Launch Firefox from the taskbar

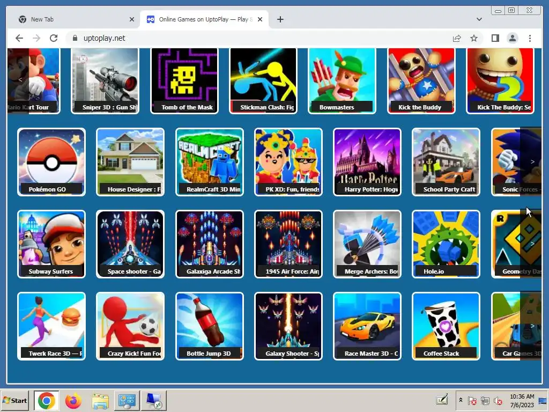[73, 400]
